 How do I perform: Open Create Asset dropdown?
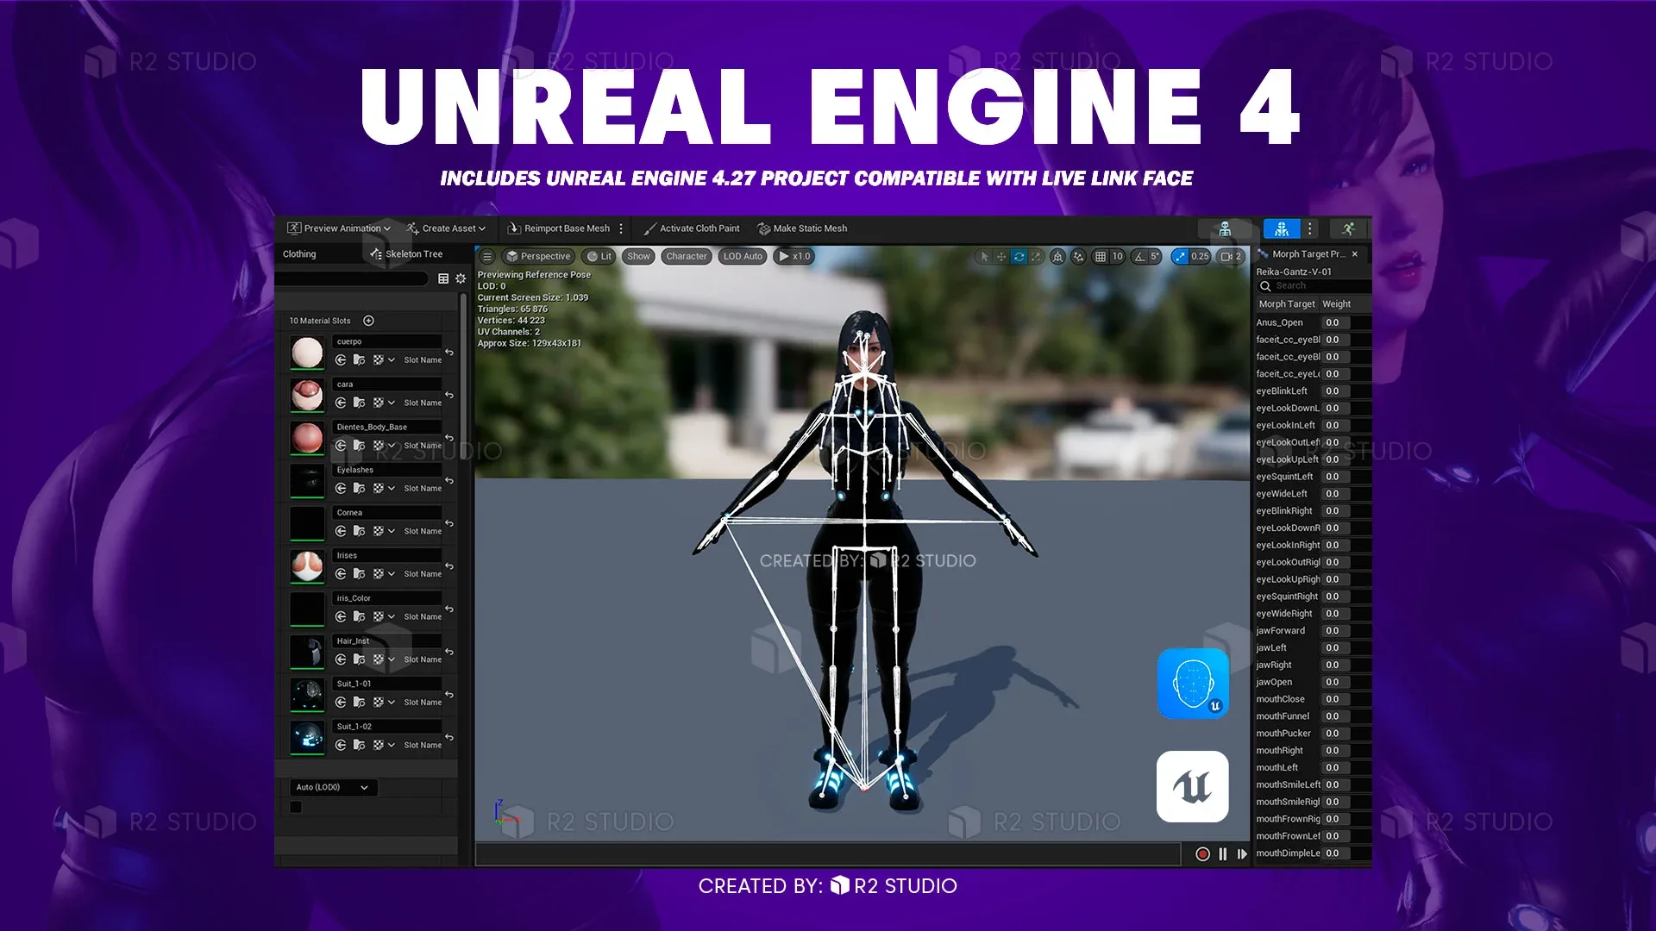pyautogui.click(x=447, y=228)
